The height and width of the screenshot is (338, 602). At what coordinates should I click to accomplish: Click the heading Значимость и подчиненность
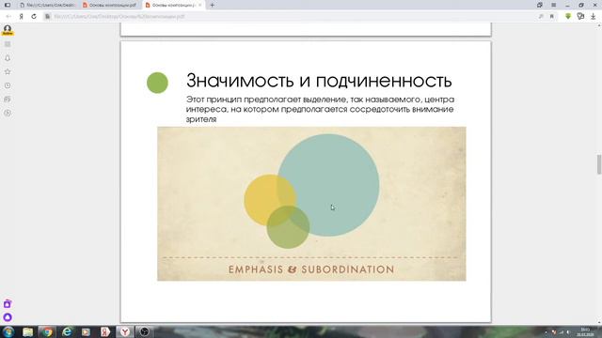(319, 81)
